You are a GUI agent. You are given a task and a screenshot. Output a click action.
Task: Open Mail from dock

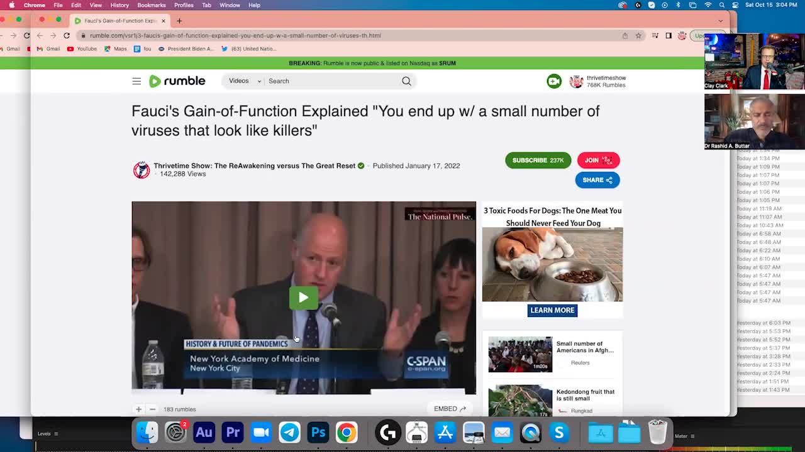pyautogui.click(x=502, y=433)
